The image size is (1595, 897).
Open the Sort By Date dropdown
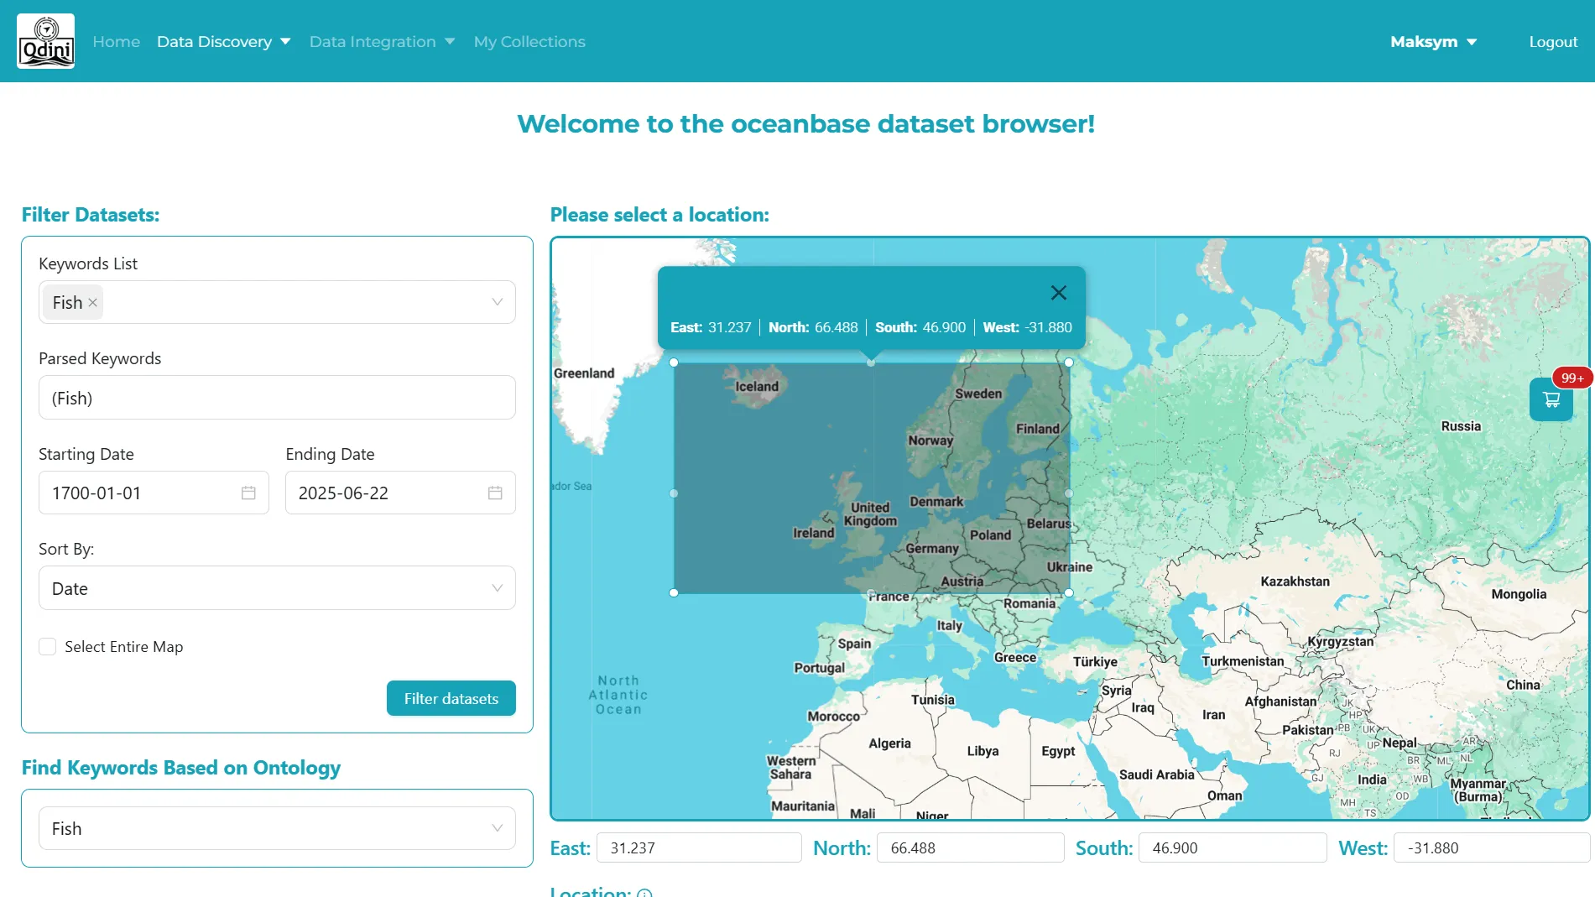tap(497, 588)
